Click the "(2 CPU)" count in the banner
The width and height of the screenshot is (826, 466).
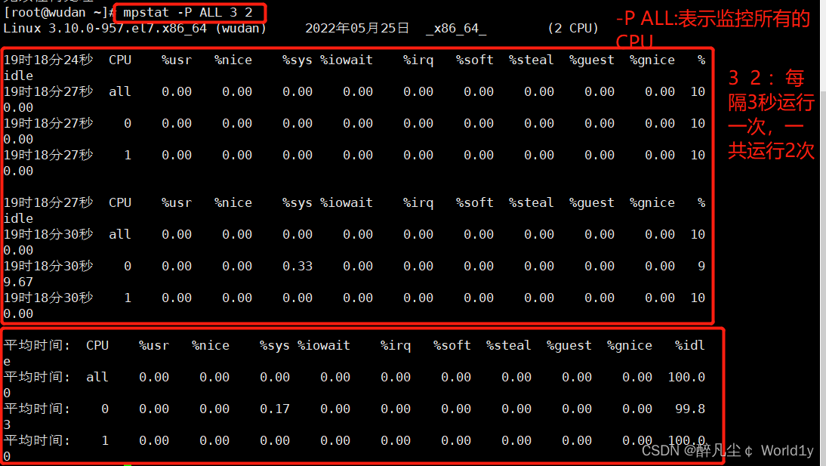[x=573, y=29]
